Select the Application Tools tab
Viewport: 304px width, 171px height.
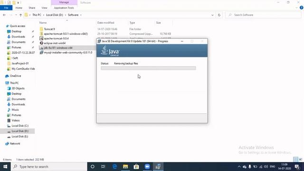[x=64, y=8]
